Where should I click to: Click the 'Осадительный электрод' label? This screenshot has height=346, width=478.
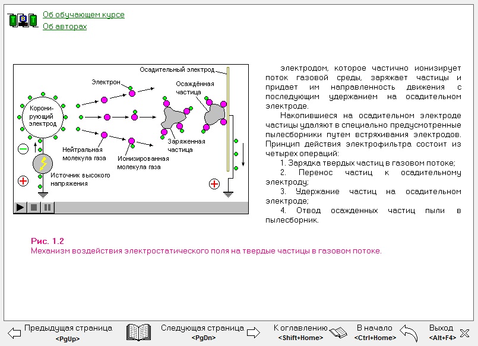[x=177, y=70]
